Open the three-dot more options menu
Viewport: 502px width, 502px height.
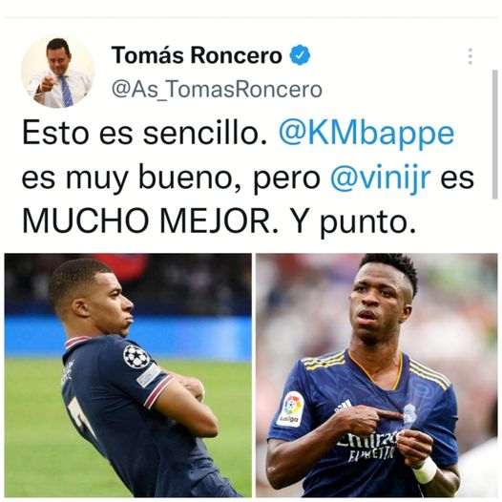(470, 56)
